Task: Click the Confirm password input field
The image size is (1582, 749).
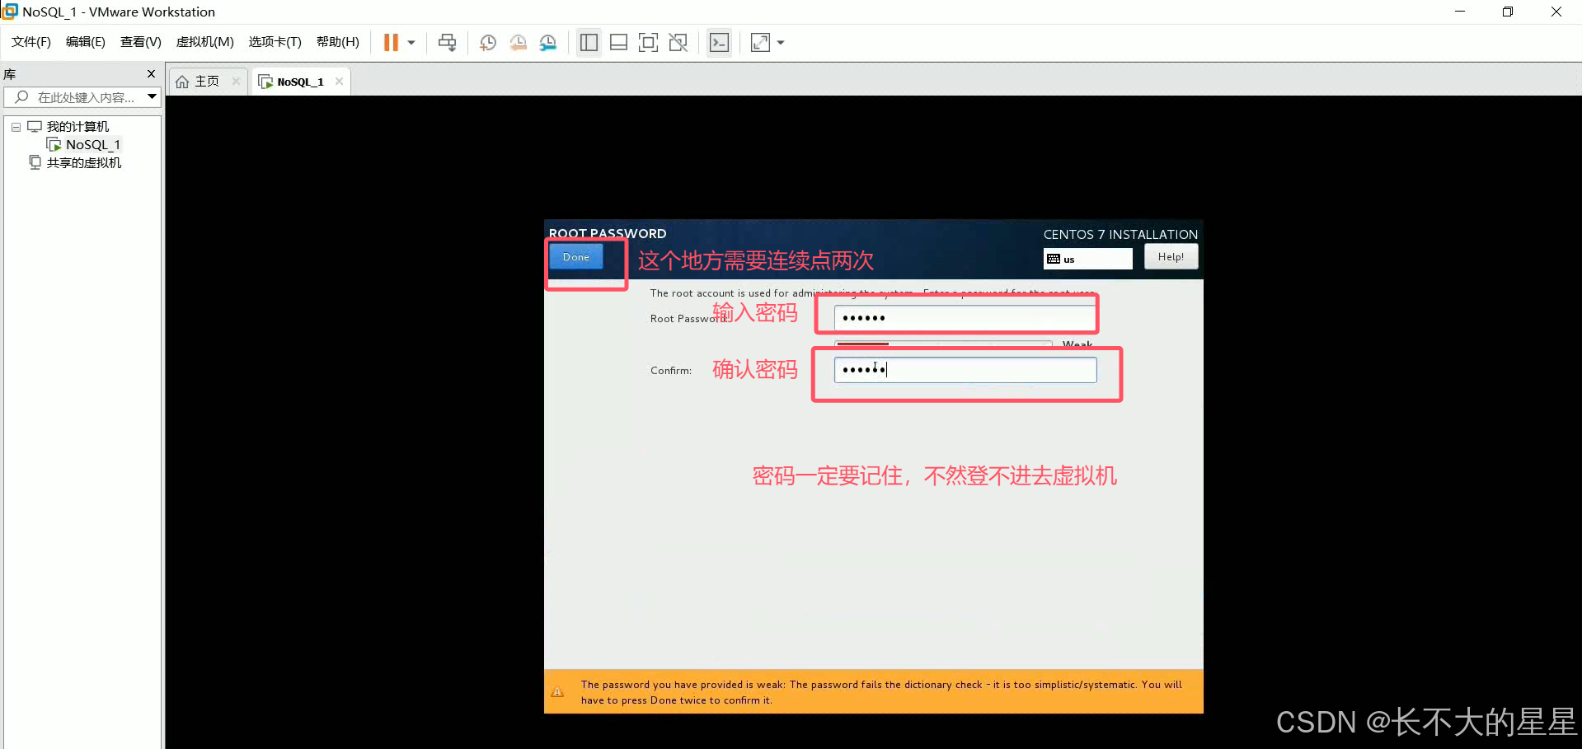Action: 965,370
